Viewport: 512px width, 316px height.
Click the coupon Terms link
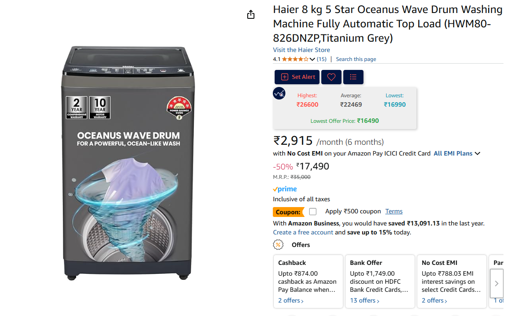394,212
